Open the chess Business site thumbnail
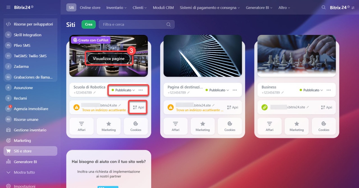Screen dimensions: 359x188 tap(296, 56)
